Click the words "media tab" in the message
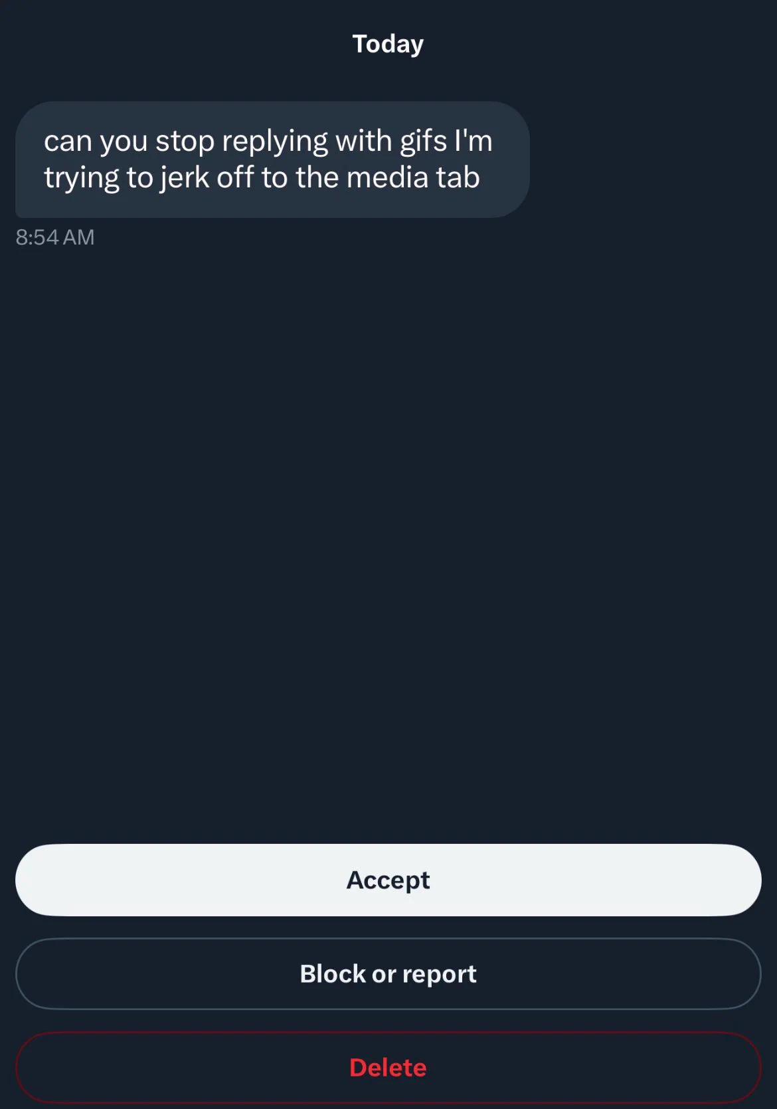The height and width of the screenshot is (1109, 777). click(412, 177)
